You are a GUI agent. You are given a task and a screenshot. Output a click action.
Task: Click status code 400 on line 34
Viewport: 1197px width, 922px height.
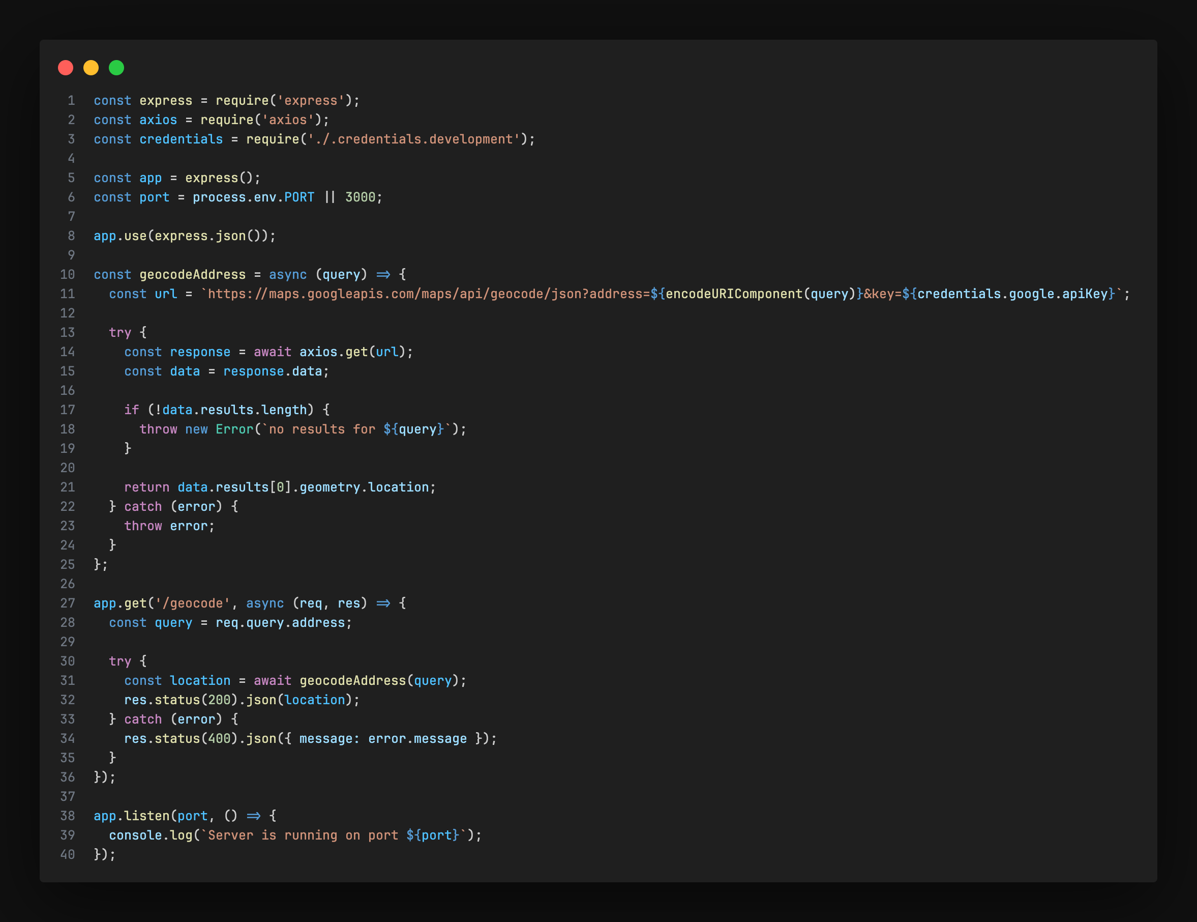tap(219, 739)
